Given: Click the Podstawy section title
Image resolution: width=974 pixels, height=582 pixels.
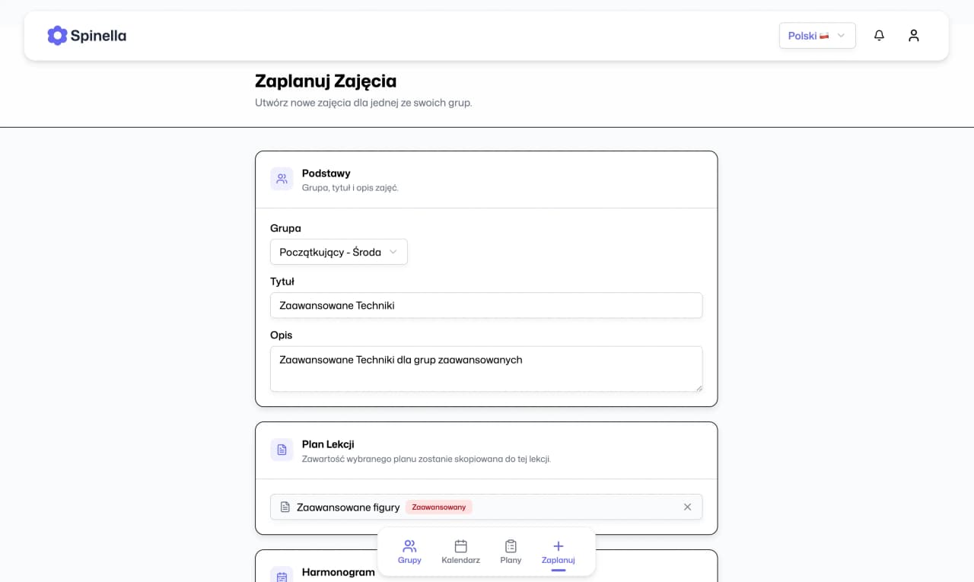Looking at the screenshot, I should (x=326, y=173).
